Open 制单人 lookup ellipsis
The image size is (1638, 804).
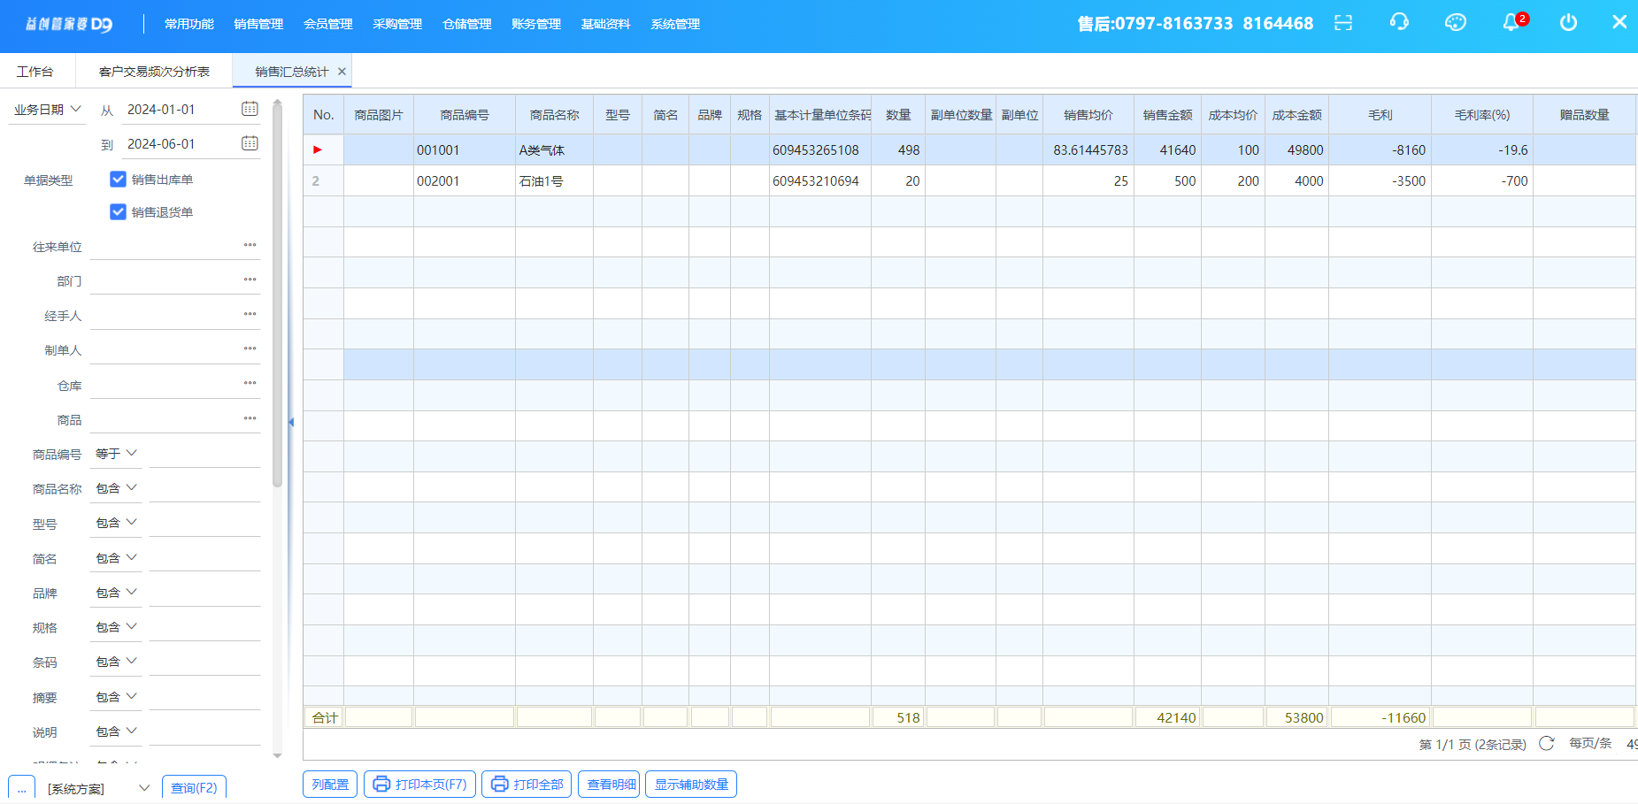250,348
